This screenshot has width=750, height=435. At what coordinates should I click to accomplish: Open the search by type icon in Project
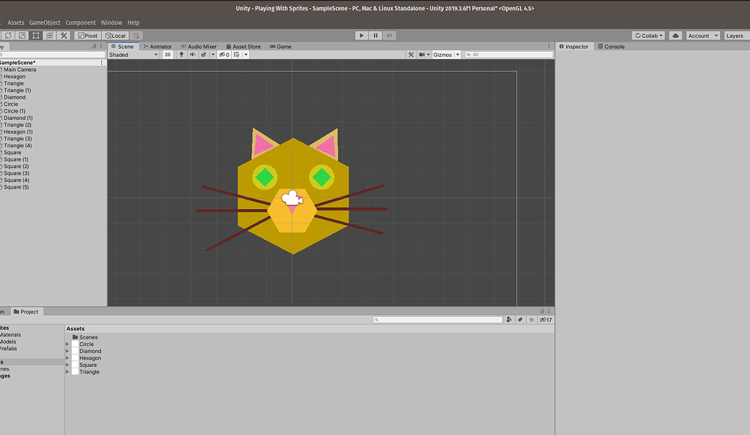click(x=509, y=319)
